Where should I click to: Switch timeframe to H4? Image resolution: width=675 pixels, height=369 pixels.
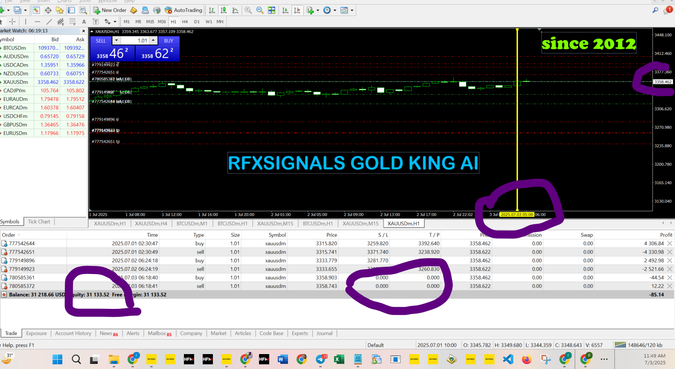[185, 22]
